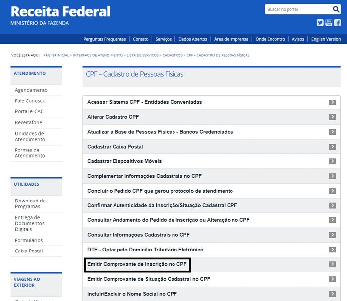Image resolution: width=347 pixels, height=301 pixels.
Task: Select Complementar Informações Cadastrais no CPF
Action: (145, 176)
